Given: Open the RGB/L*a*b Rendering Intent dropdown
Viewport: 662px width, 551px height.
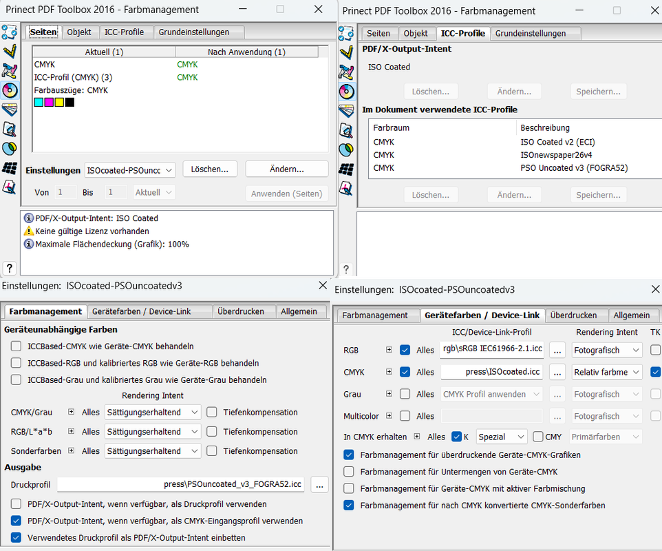Looking at the screenshot, I should tap(152, 431).
